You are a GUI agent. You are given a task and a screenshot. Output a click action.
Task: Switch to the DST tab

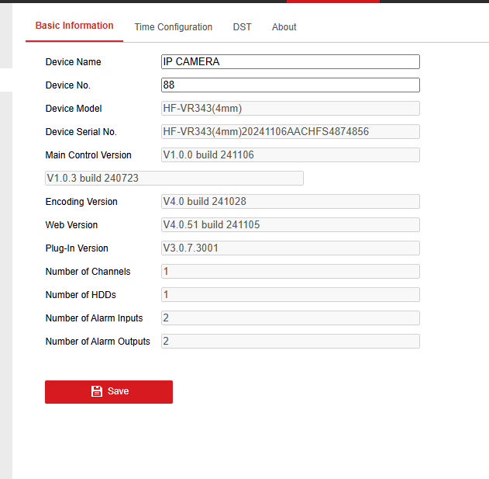[242, 27]
